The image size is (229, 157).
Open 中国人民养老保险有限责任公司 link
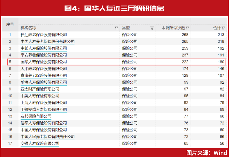[x=48, y=137]
